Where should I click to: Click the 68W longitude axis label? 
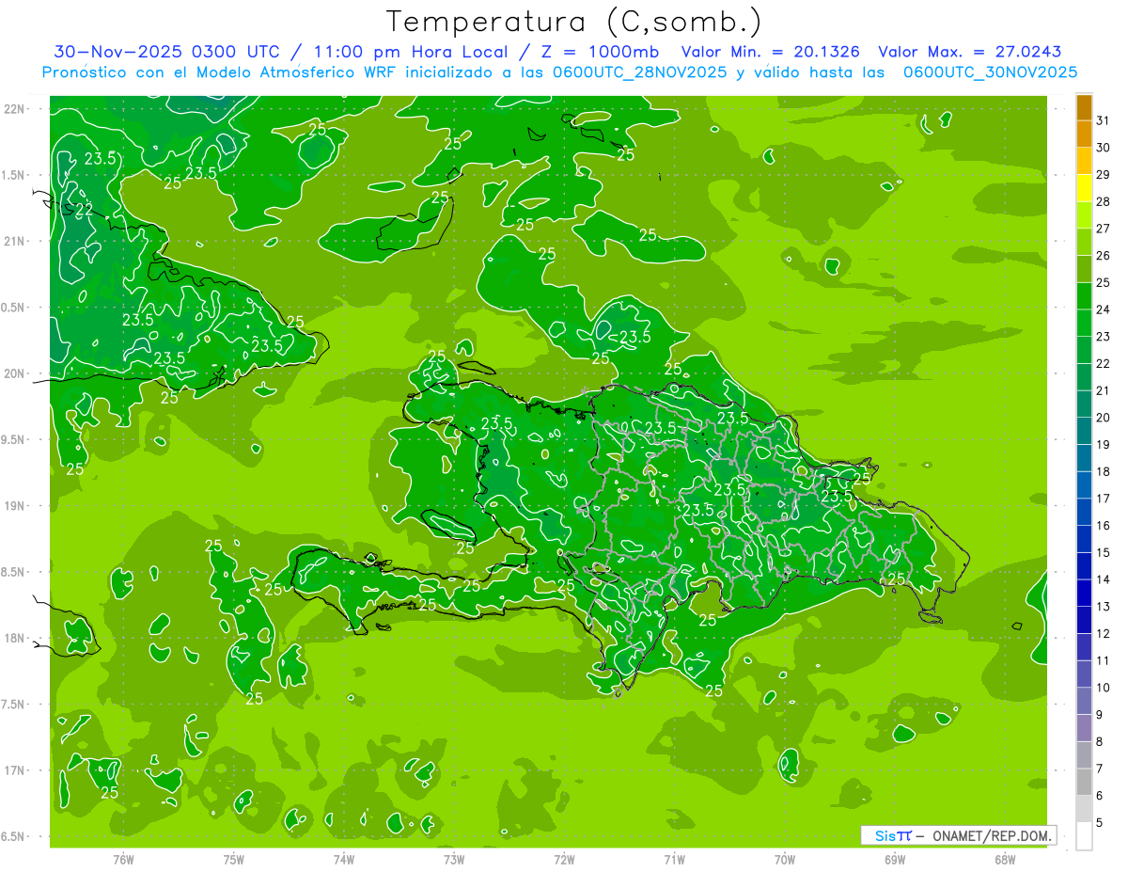pyautogui.click(x=1005, y=860)
